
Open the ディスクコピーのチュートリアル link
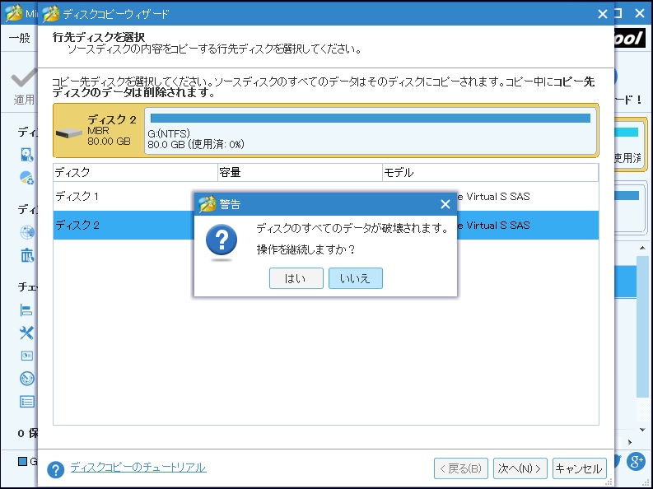point(138,468)
